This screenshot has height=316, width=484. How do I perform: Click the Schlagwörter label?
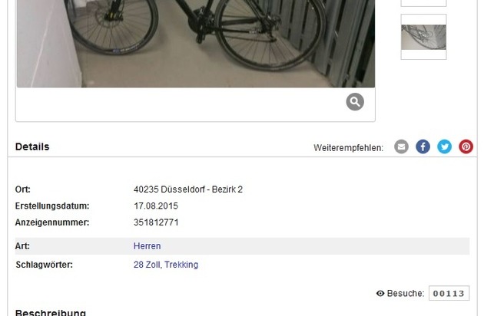click(44, 265)
